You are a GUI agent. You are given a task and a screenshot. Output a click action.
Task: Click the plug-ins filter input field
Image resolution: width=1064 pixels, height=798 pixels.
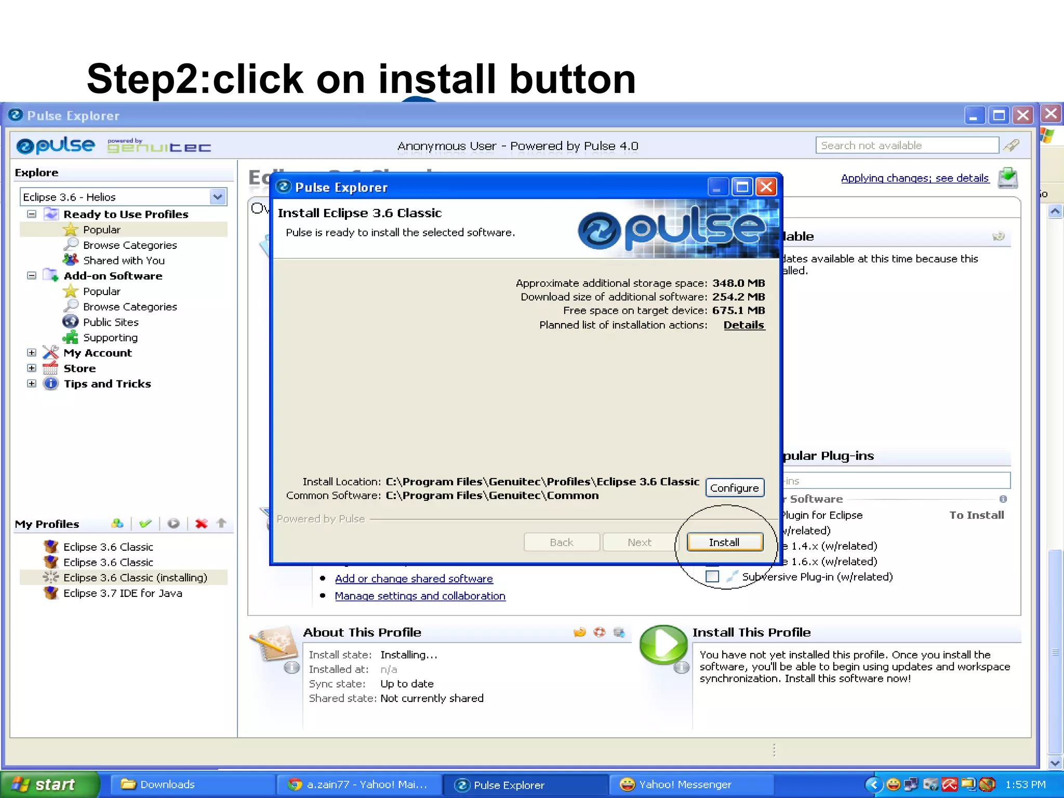coord(896,481)
